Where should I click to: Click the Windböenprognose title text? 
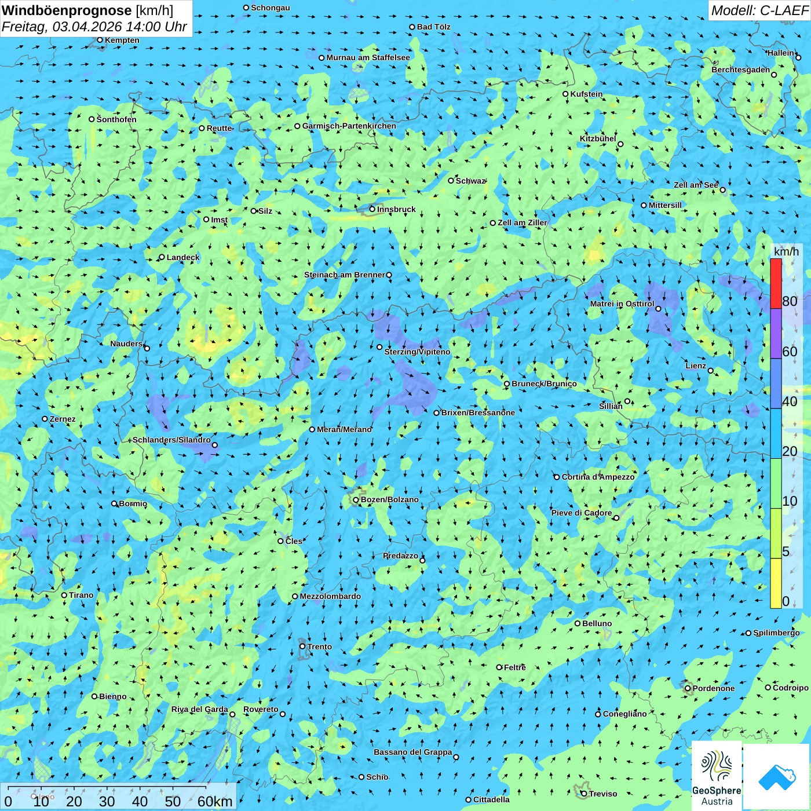point(67,10)
